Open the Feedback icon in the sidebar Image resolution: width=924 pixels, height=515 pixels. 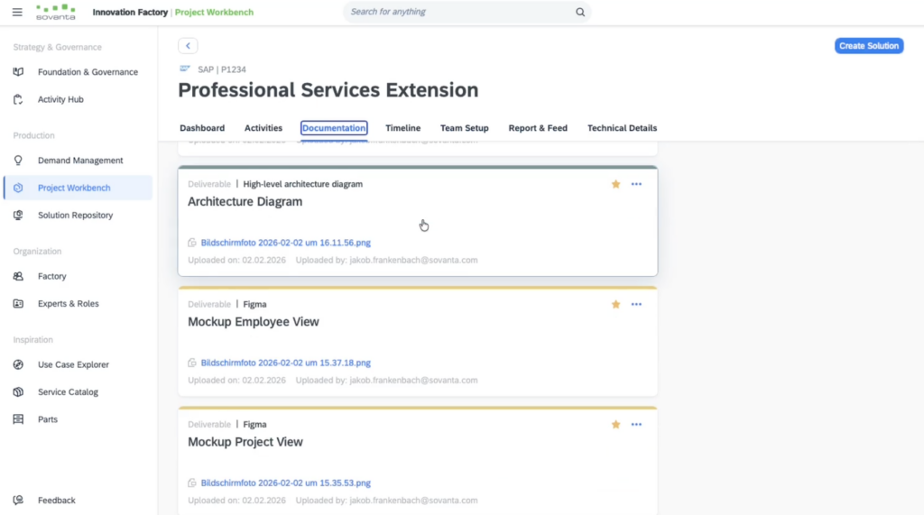pos(18,501)
